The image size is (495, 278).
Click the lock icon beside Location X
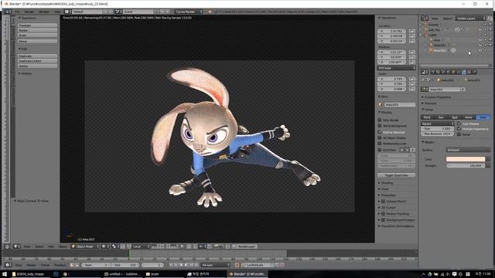412,31
